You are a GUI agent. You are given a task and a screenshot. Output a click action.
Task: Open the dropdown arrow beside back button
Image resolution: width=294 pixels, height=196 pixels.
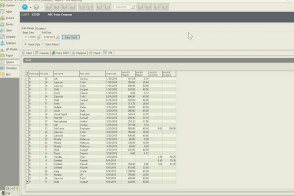[x=30, y=7]
